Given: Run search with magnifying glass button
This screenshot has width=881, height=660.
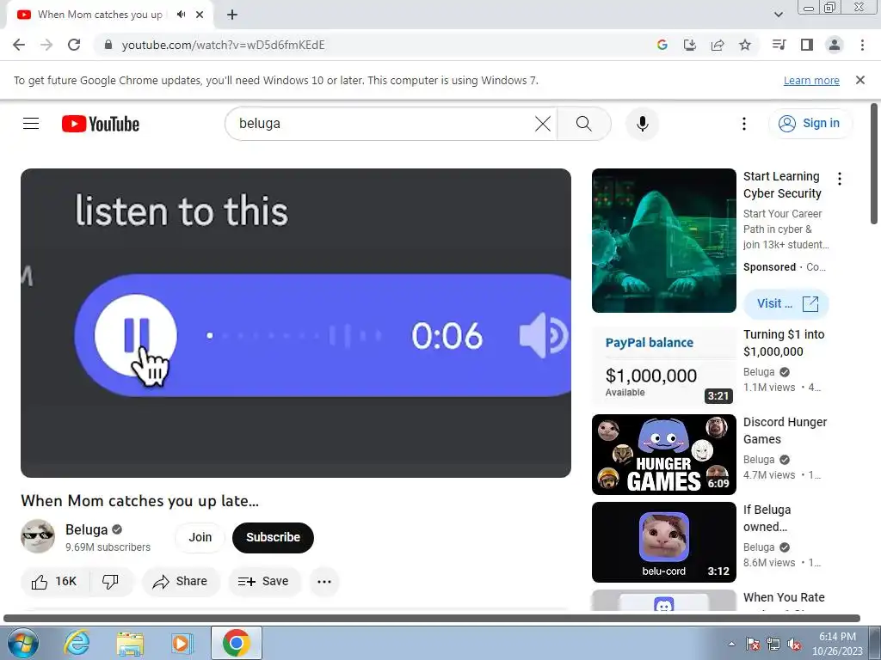Looking at the screenshot, I should [x=584, y=124].
